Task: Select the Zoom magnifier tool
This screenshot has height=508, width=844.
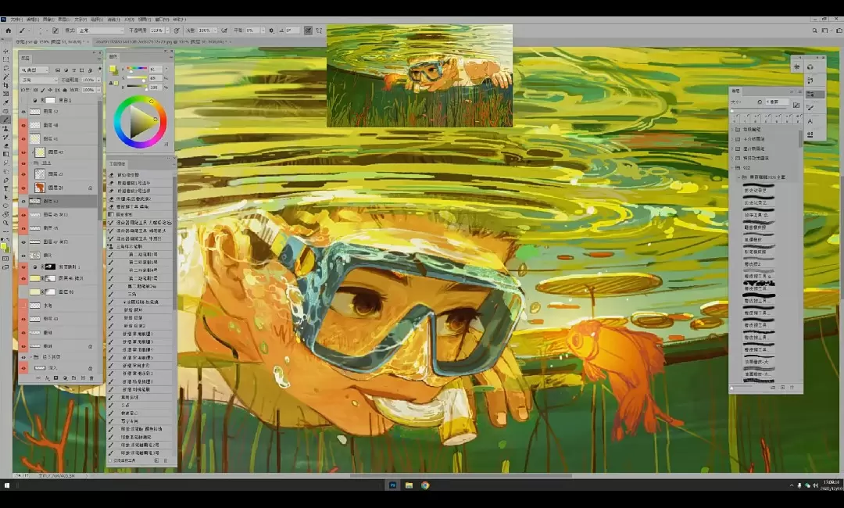Action: point(6,223)
